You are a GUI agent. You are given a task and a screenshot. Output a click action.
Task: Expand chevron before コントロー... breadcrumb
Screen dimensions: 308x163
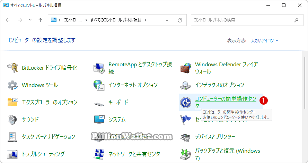(60, 20)
